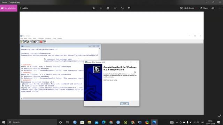
Task: Print the photo with printer icon
Action: [x=213, y=8]
